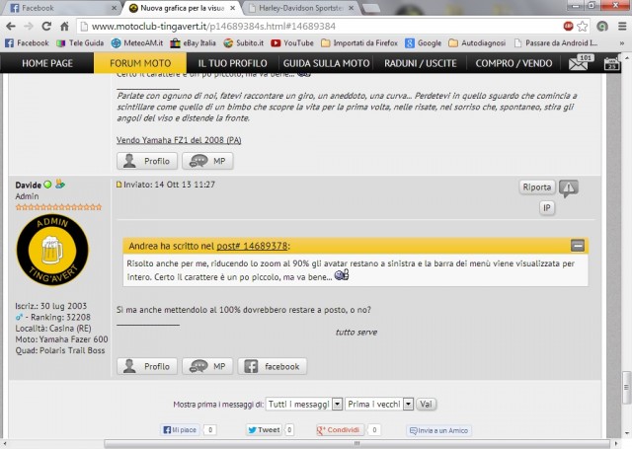Click the vertical page scrollbar thumb

coord(626,383)
